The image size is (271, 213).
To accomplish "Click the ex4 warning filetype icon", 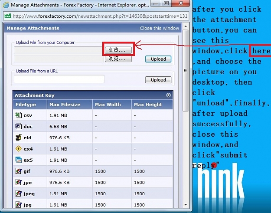I will click(x=18, y=149).
